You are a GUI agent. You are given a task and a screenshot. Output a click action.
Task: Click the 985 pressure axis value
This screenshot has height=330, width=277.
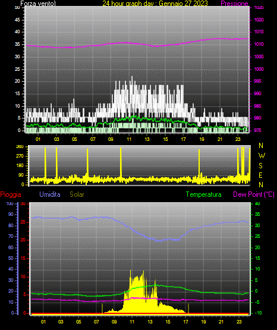(x=257, y=106)
